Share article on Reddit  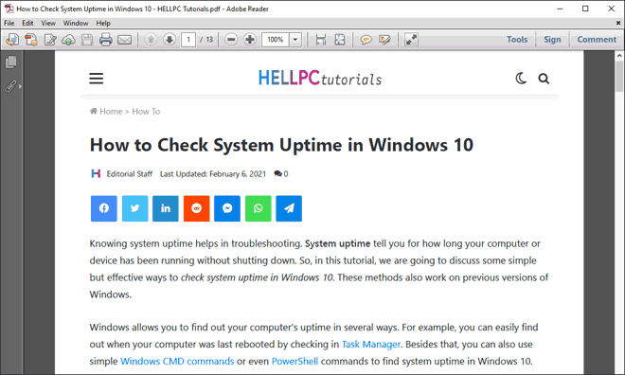pos(197,208)
